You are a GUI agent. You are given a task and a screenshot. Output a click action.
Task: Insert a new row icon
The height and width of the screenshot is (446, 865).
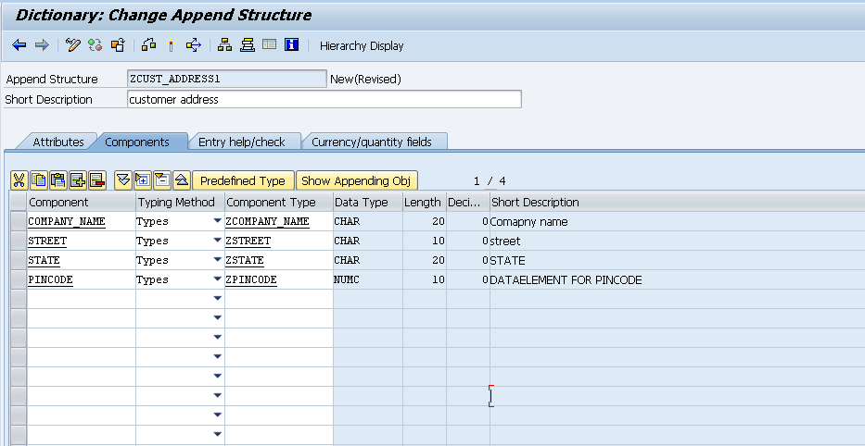pos(77,180)
